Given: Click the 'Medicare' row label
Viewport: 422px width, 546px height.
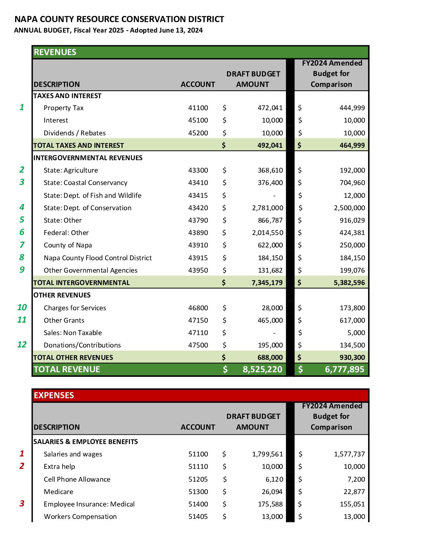Looking at the screenshot, I should coord(59,492).
